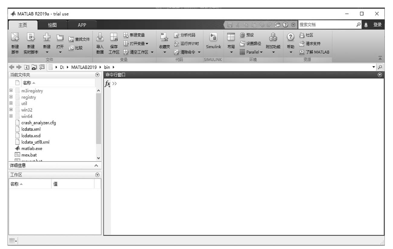393x249 pixels.
Task: Expand the win64 folder
Action: pyautogui.click(x=11, y=116)
